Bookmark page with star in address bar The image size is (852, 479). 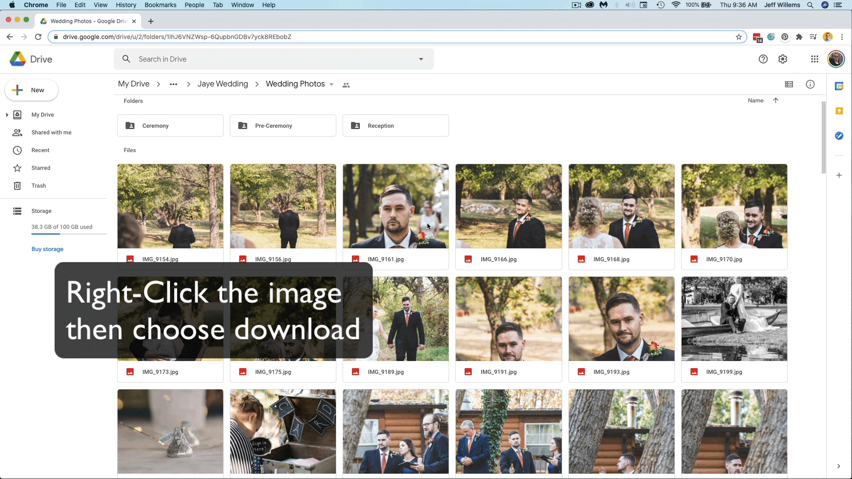(x=738, y=37)
